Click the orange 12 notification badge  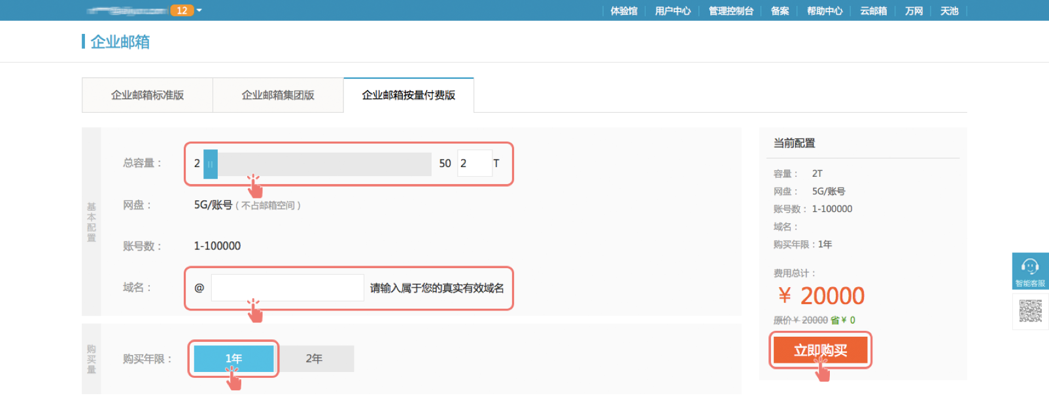[182, 10]
